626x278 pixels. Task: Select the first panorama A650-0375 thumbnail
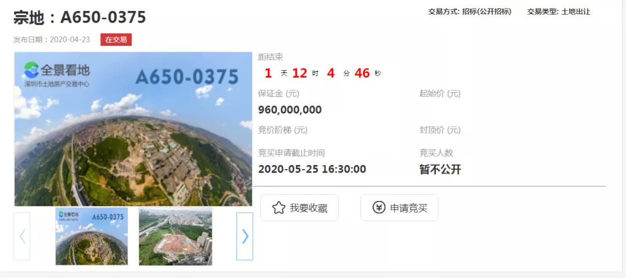pos(92,236)
